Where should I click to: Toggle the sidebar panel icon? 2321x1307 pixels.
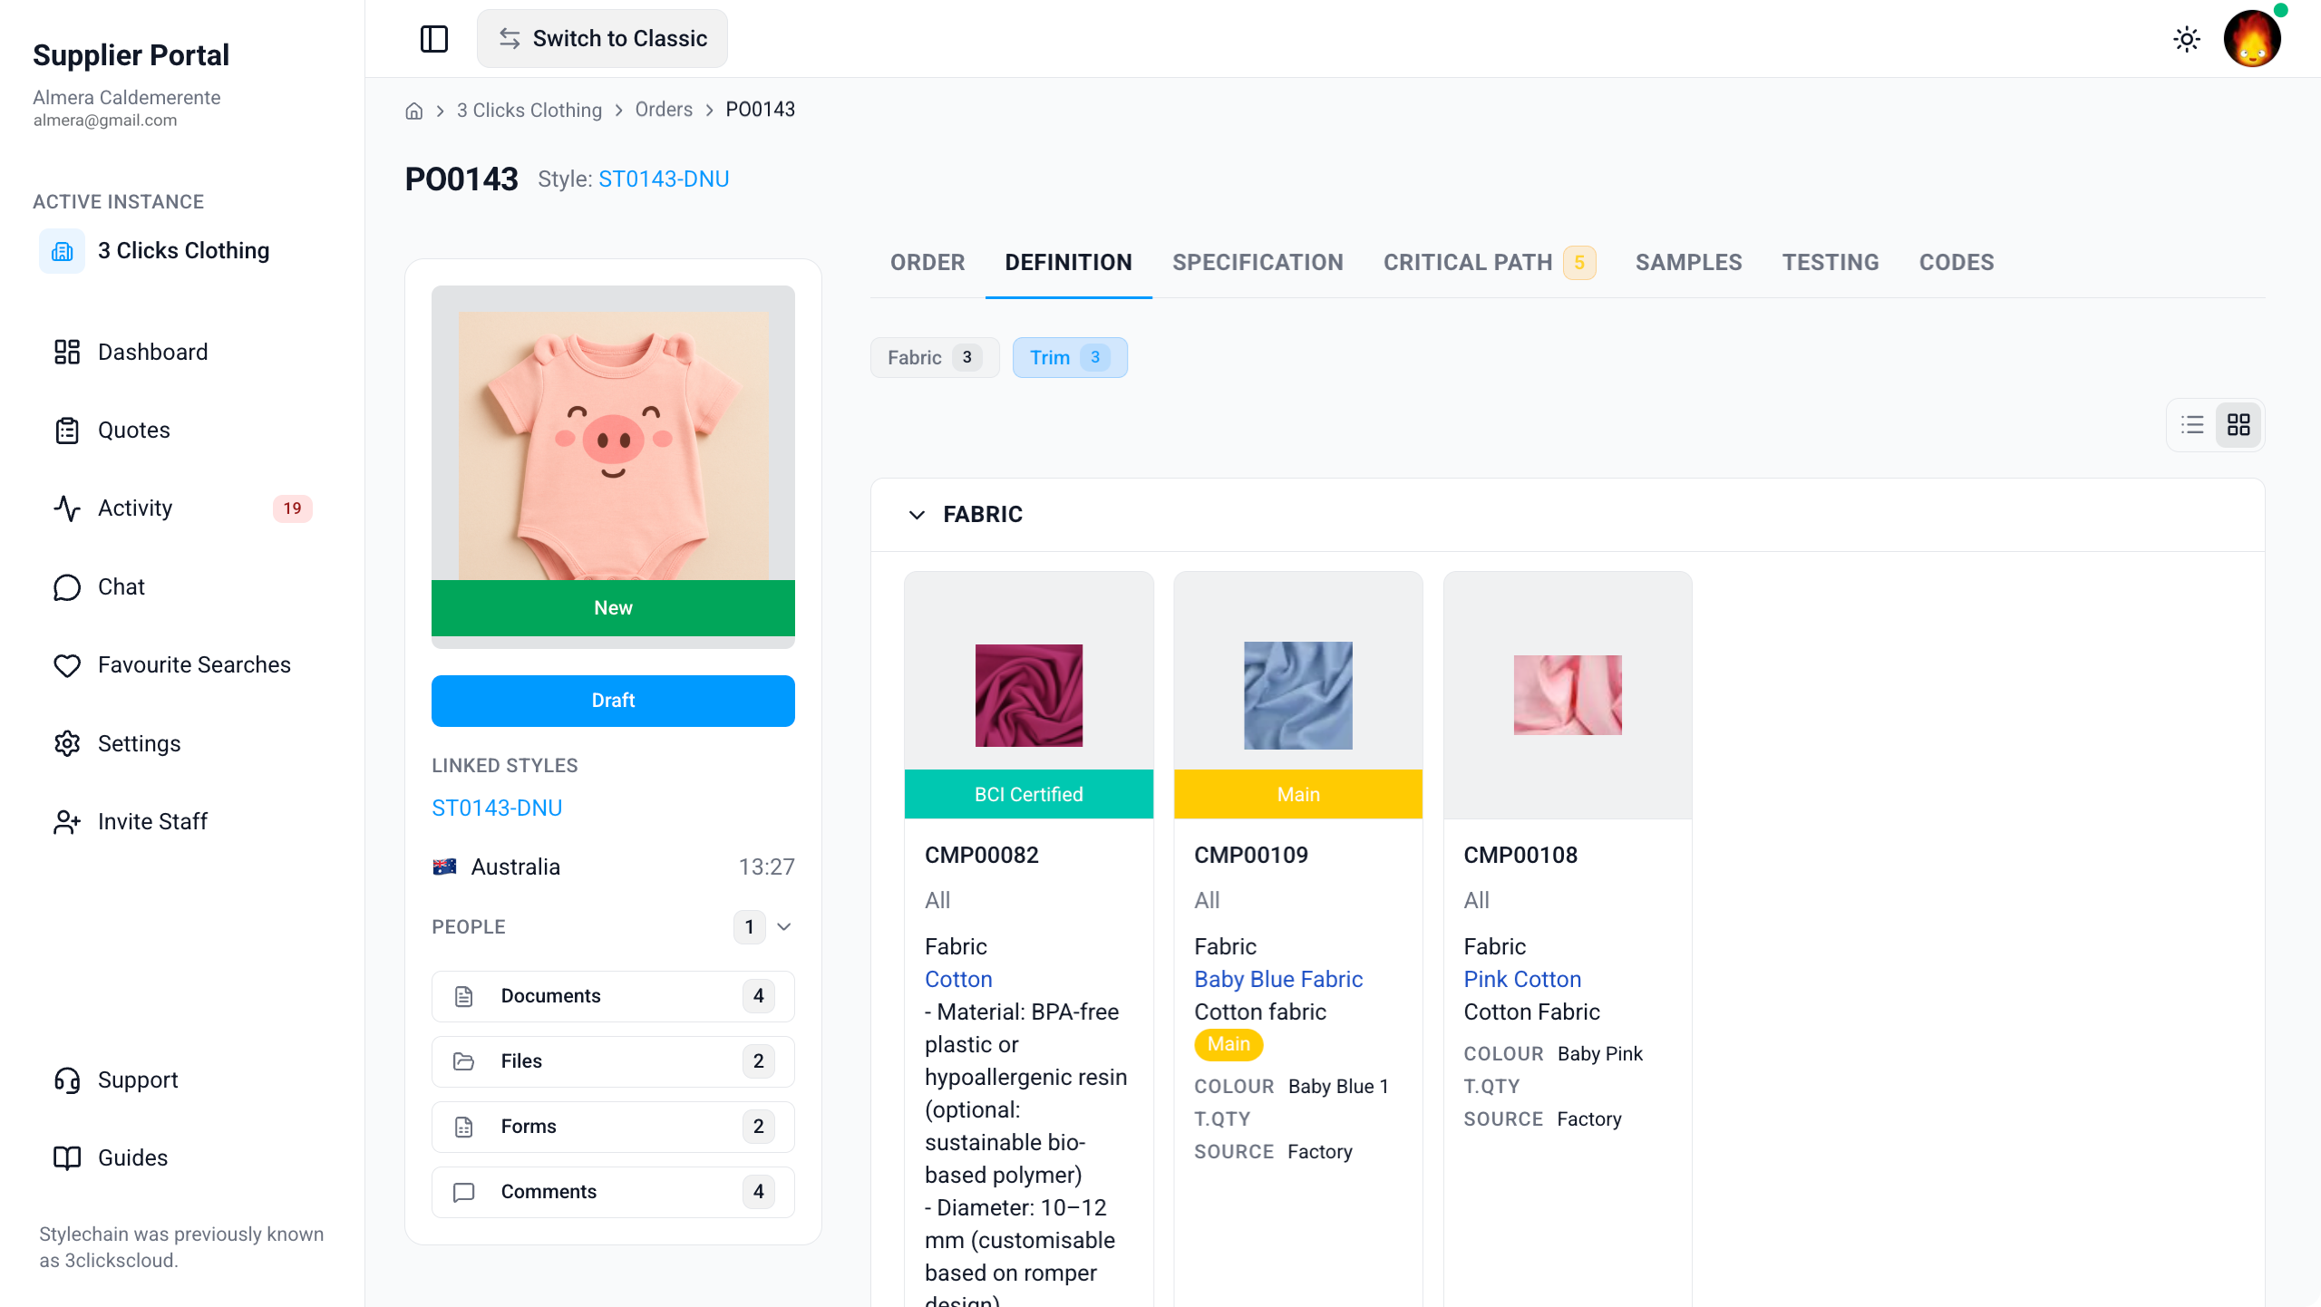tap(434, 39)
